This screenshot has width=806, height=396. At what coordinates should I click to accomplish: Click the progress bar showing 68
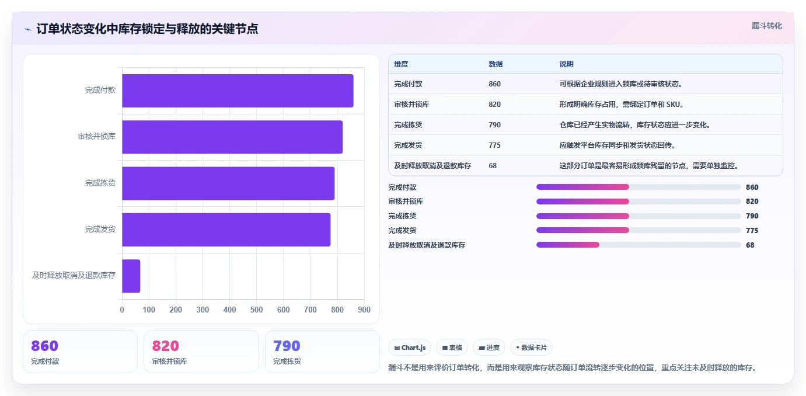click(x=638, y=245)
